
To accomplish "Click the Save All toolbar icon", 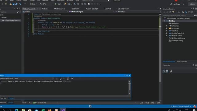I will tap(16, 4).
